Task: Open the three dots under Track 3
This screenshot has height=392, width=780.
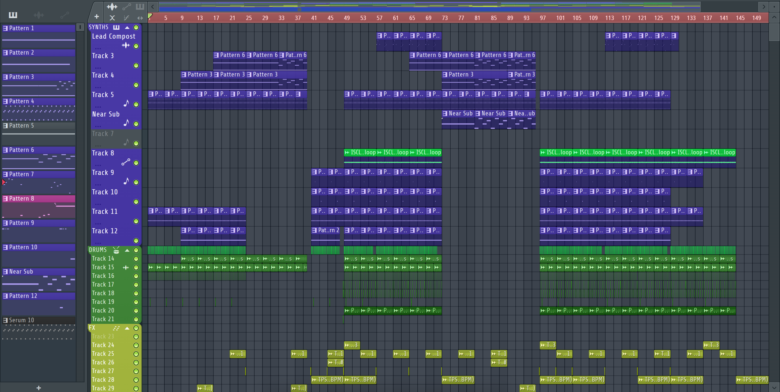Action: tap(98, 68)
